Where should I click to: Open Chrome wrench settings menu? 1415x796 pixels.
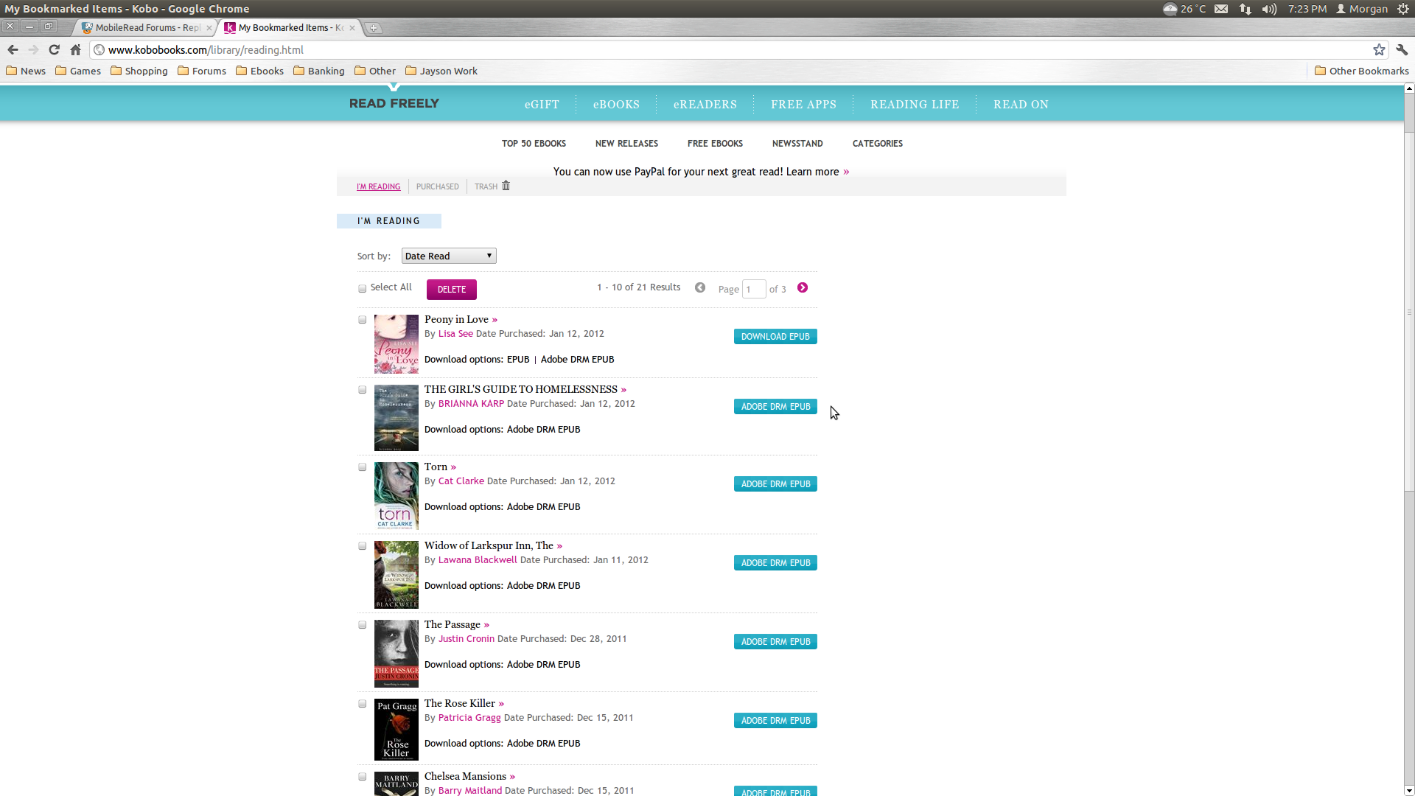click(1402, 50)
